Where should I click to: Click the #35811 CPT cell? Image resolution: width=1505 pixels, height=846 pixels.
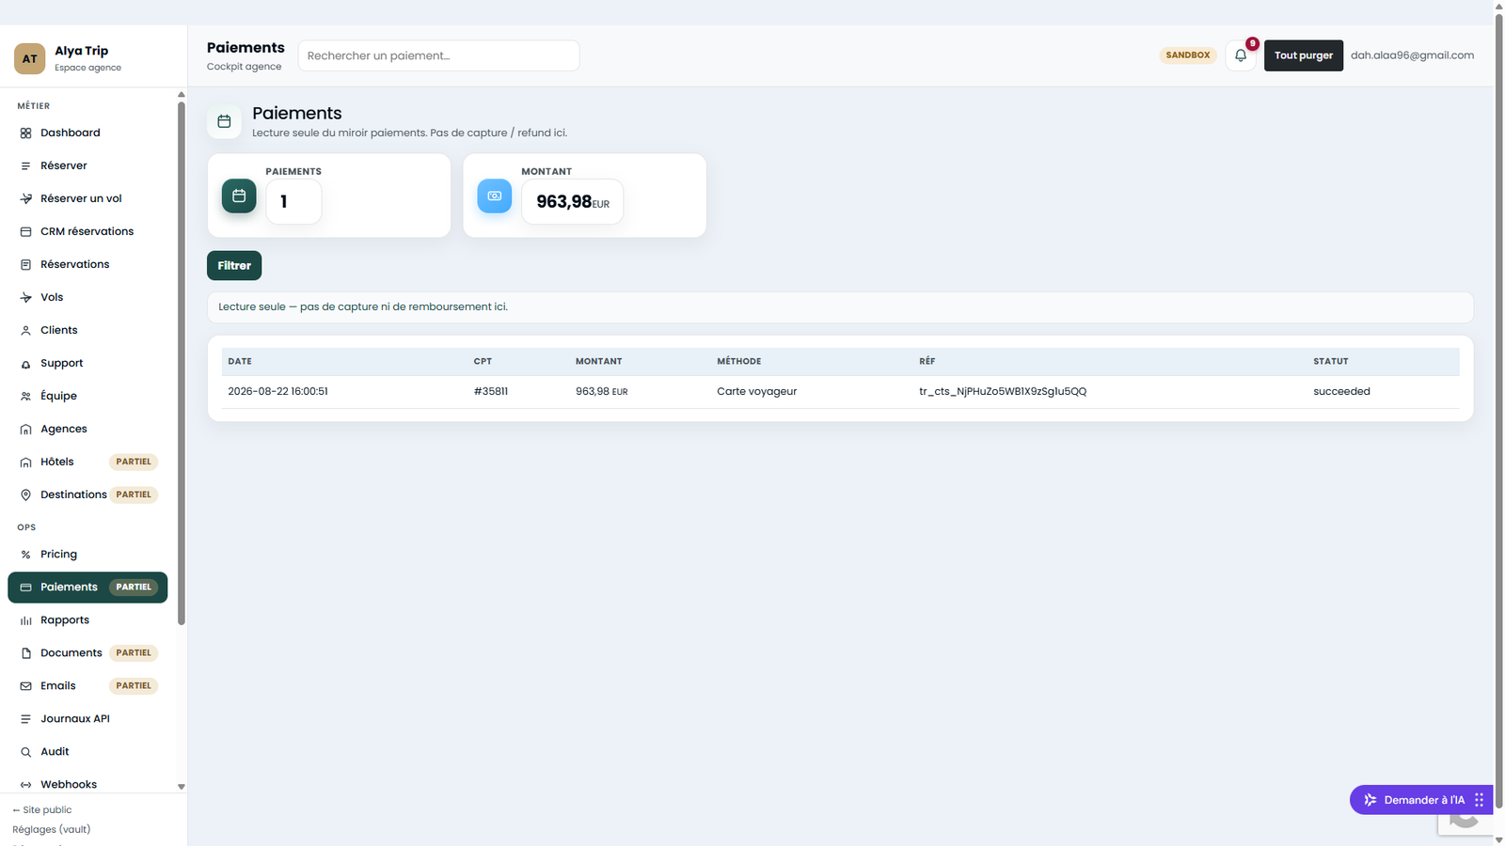(x=491, y=392)
